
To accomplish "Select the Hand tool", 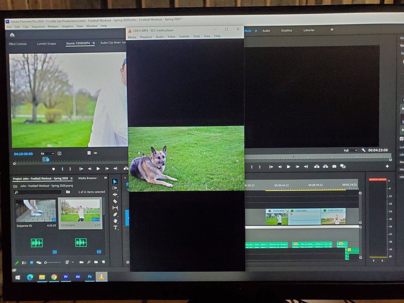I will (x=115, y=221).
